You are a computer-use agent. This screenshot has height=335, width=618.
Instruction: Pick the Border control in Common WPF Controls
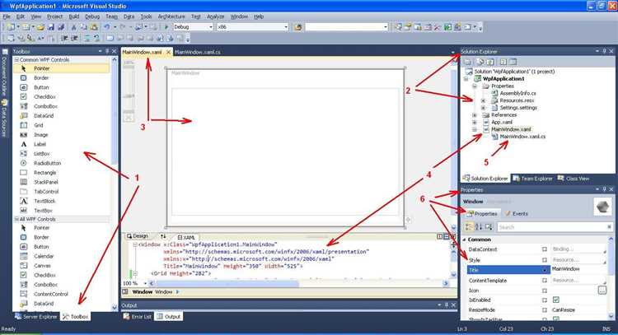pyautogui.click(x=62, y=78)
